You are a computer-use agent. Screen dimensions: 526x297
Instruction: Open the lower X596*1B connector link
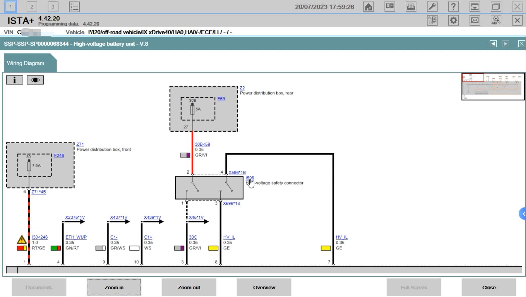231,203
